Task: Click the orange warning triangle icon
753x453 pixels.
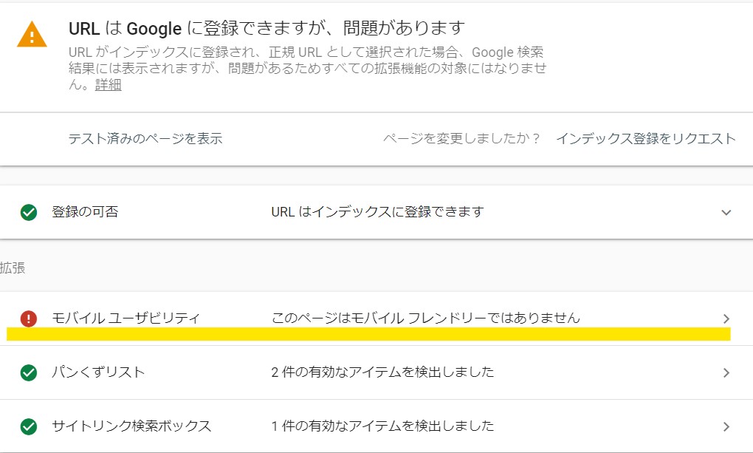Action: pos(32,35)
